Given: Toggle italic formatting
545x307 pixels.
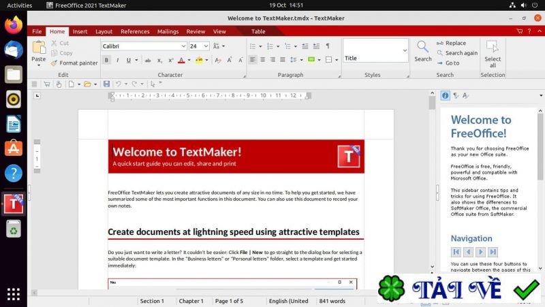Looking at the screenshot, I should (x=117, y=60).
